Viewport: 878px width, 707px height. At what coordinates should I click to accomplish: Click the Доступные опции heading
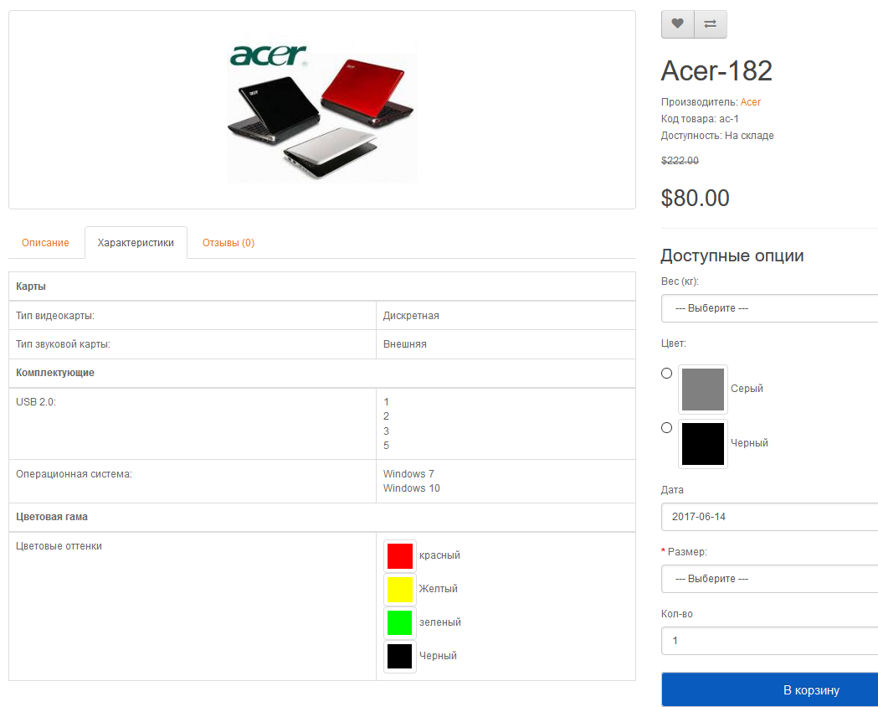click(x=732, y=255)
